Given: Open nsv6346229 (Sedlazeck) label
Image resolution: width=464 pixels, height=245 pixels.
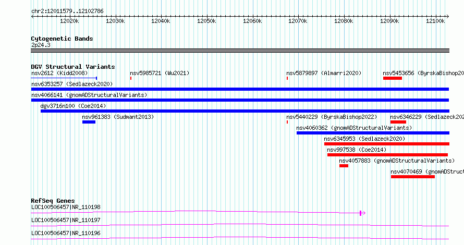Looking at the screenshot, I should click(x=427, y=117).
